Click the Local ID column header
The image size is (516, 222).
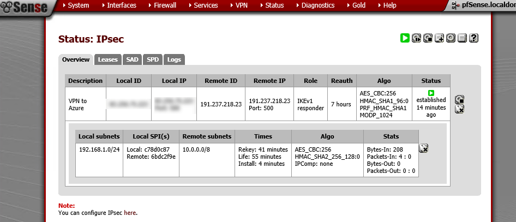[x=129, y=81]
